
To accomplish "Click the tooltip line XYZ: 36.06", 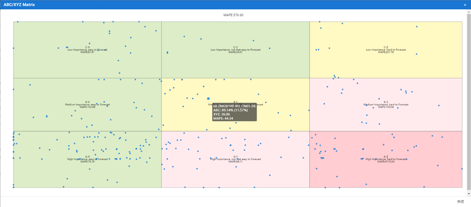I will 221,114.
